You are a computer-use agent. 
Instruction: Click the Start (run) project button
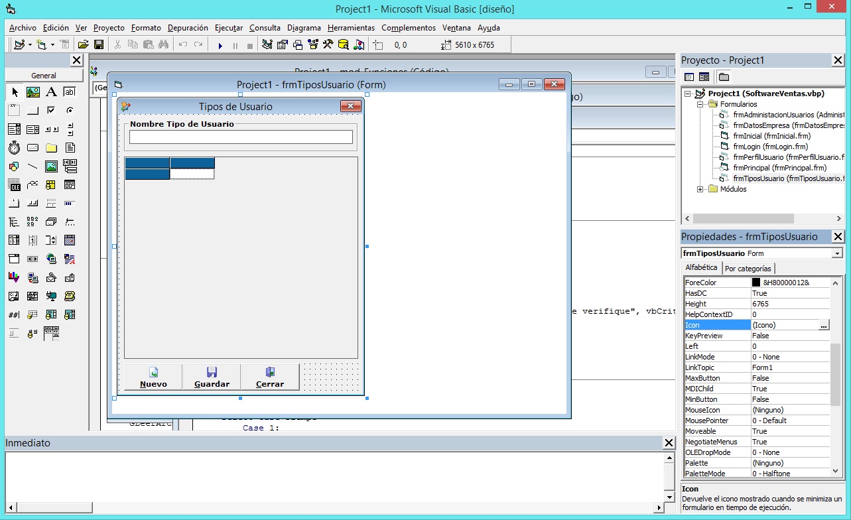220,45
